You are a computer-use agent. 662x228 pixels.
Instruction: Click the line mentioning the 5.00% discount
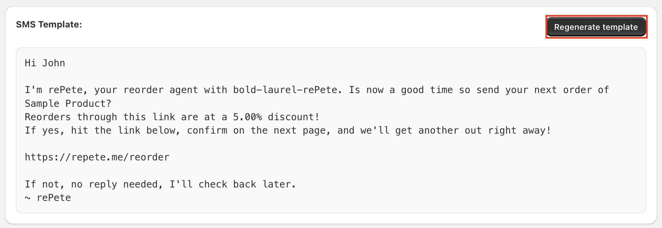tap(172, 117)
